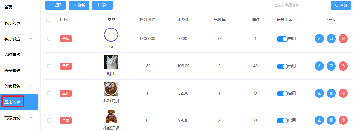The width and height of the screenshot is (353, 131).
Task: Focus the 请输入商品名称 search field
Action: point(298,5)
